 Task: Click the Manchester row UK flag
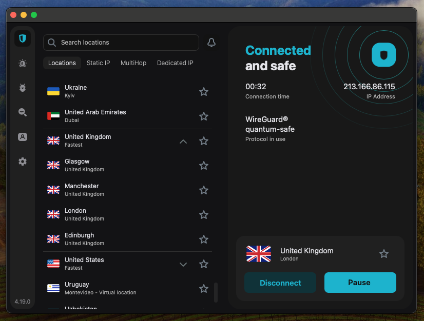(53, 190)
